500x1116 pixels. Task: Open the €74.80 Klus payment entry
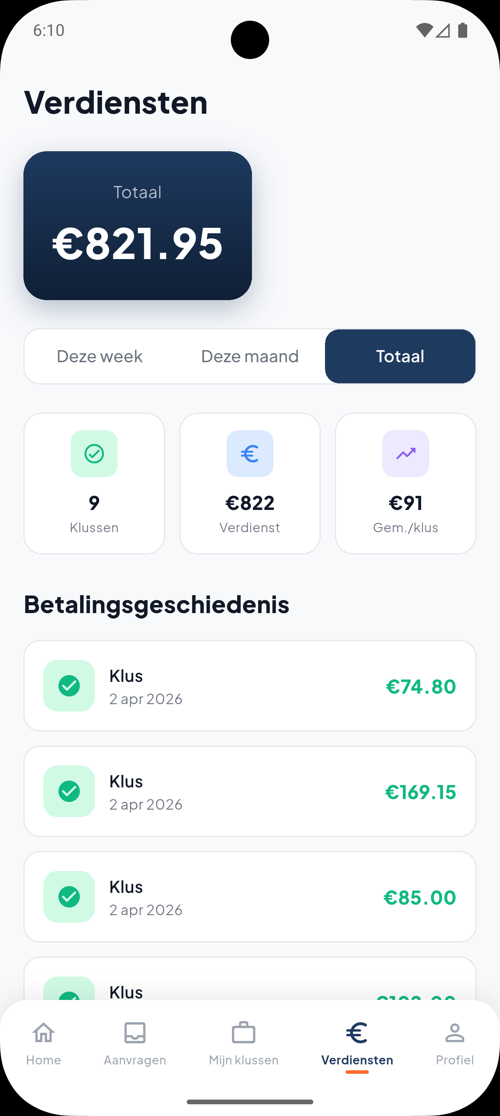(x=250, y=685)
